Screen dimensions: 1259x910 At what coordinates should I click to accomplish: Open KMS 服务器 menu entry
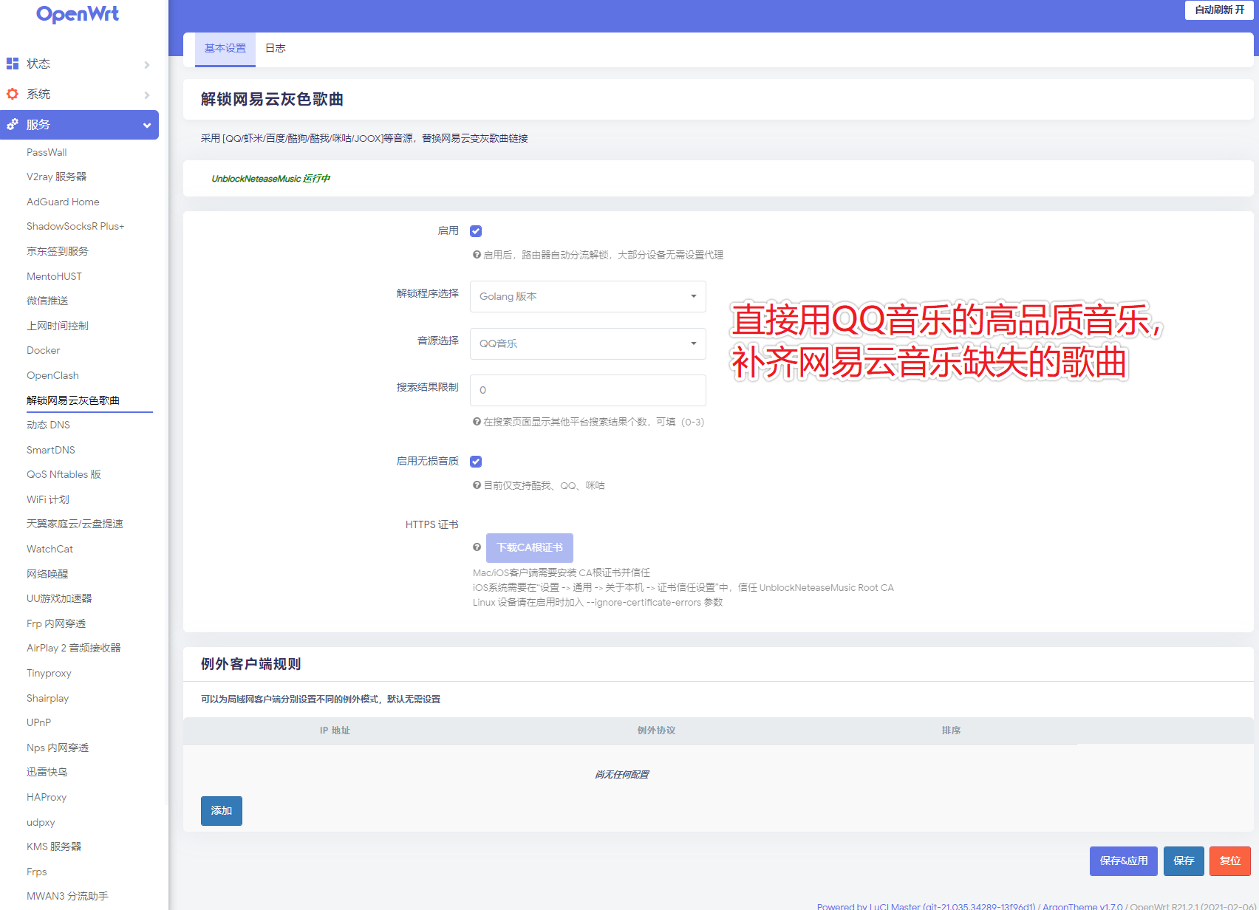pos(54,846)
